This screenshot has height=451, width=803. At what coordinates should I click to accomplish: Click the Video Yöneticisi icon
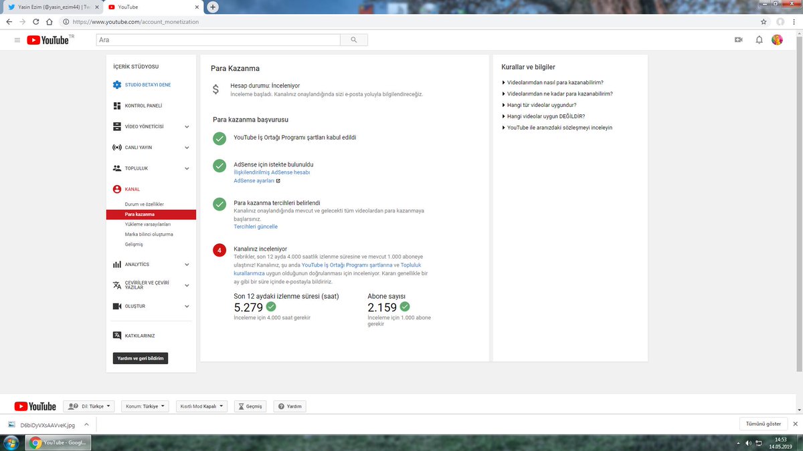tap(117, 126)
